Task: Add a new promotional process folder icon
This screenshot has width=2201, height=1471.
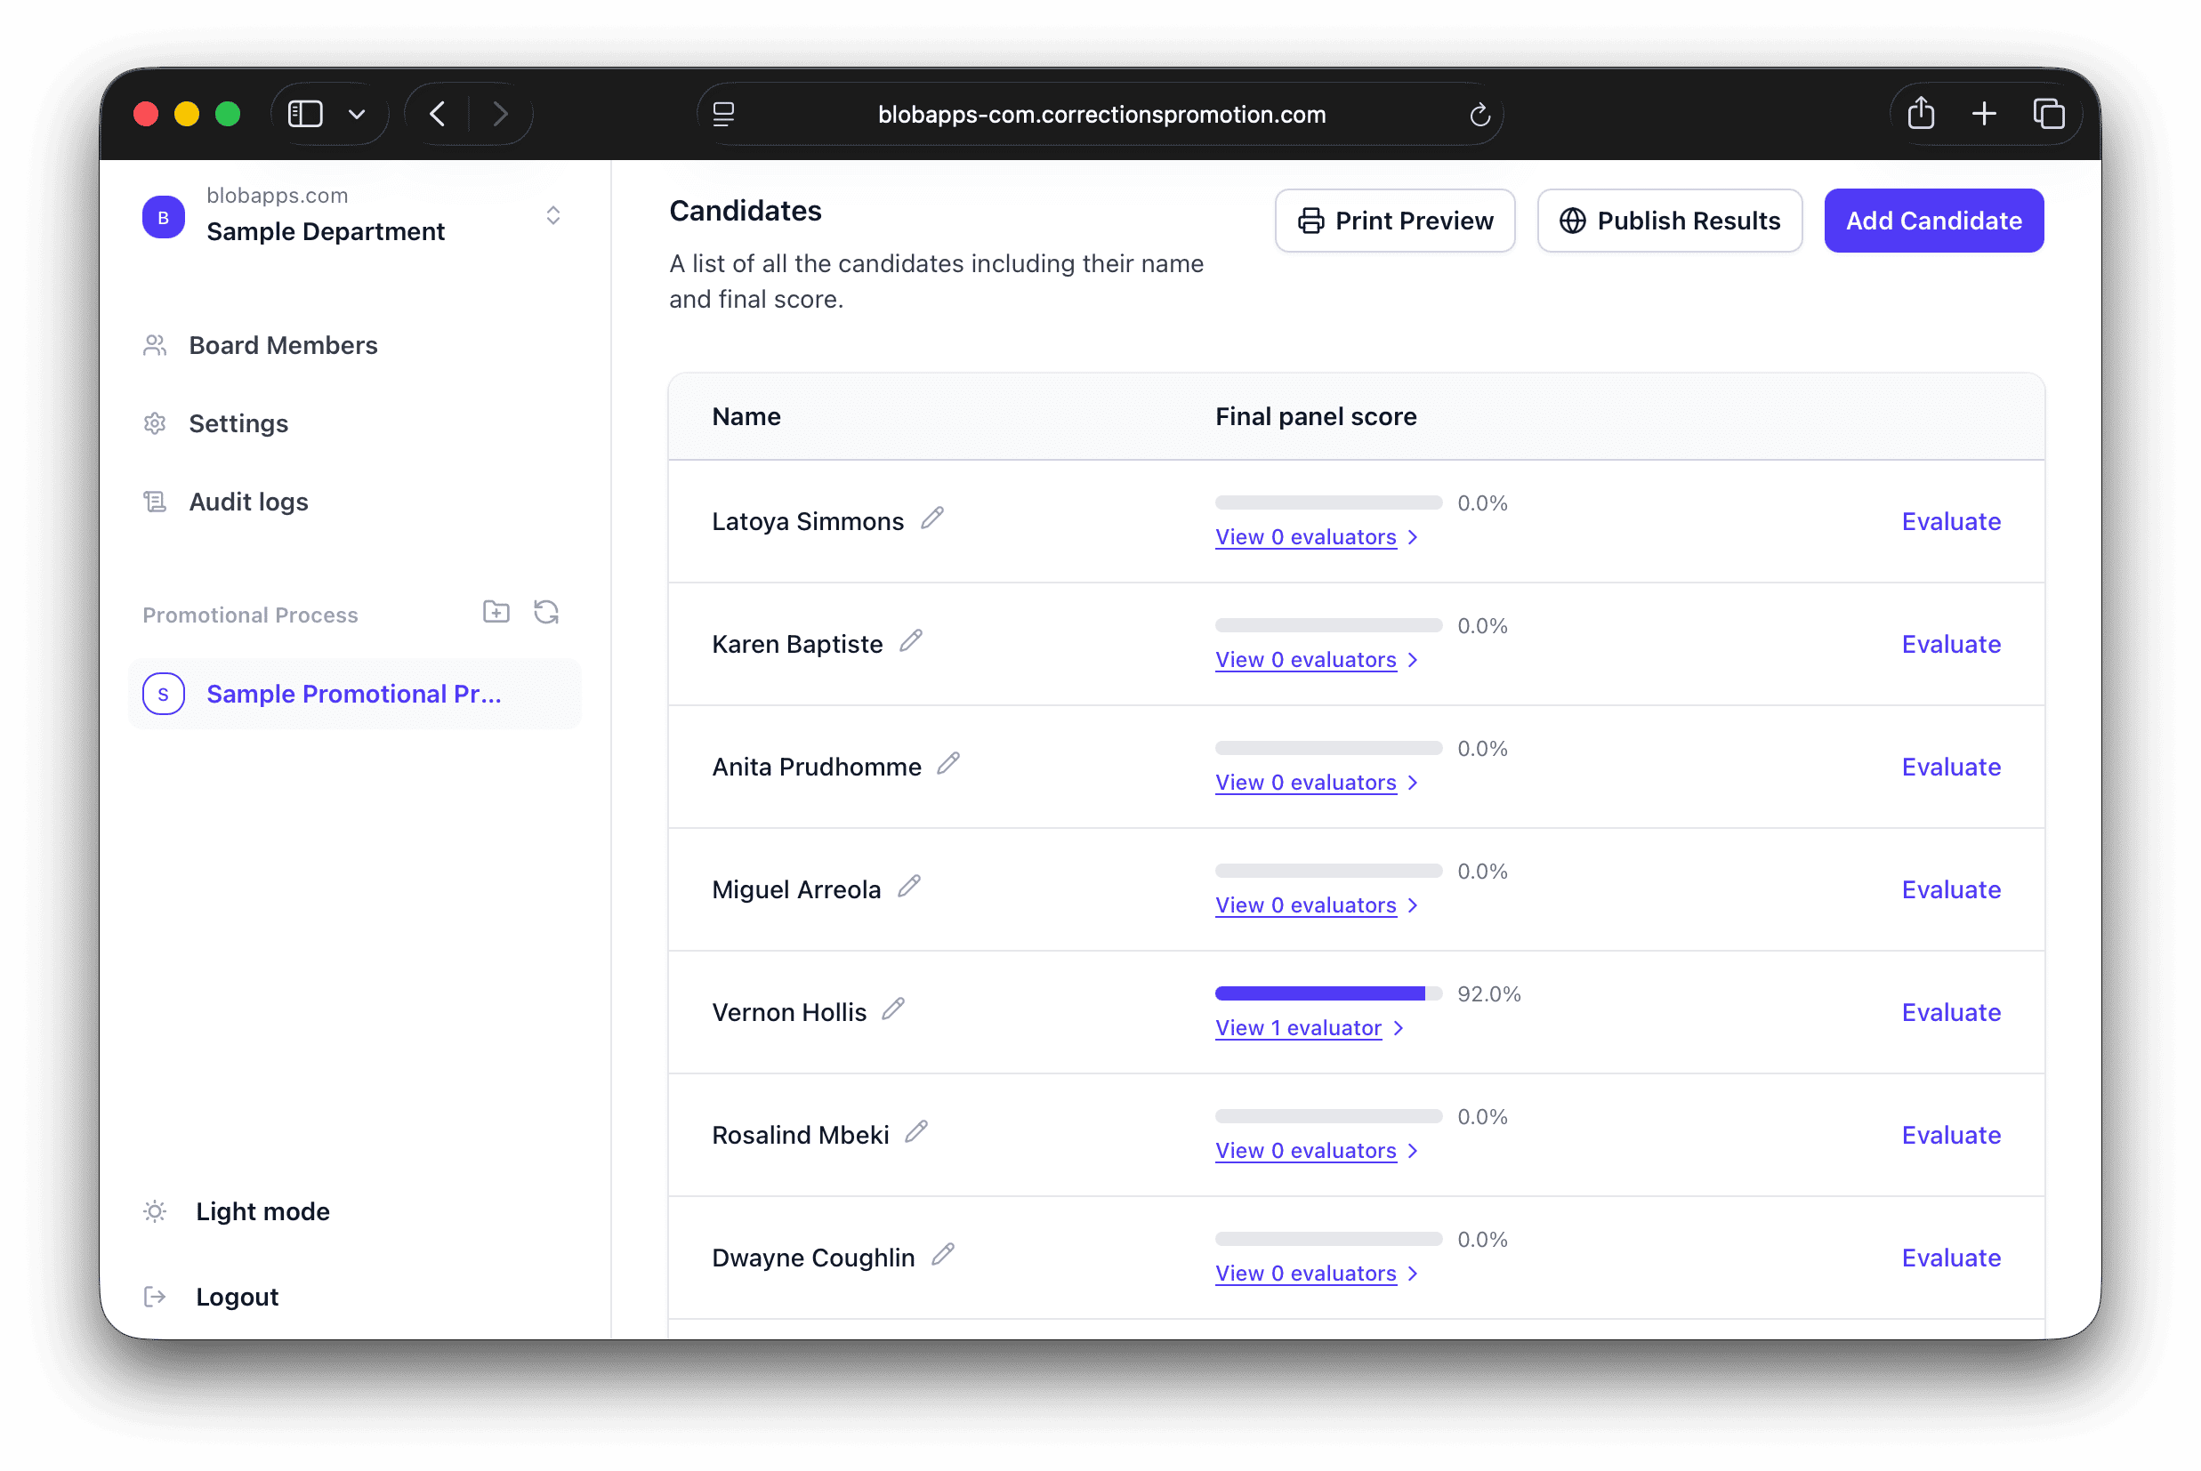Action: [496, 613]
